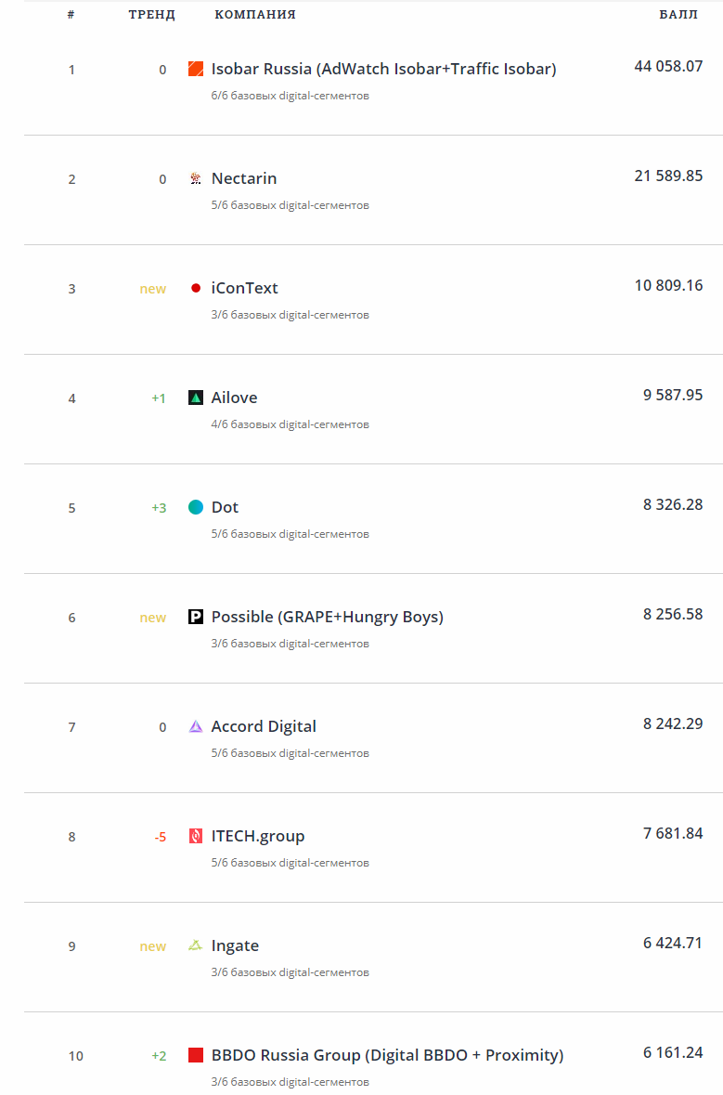Click the Possible (GRAPE+Hungry Boys) link
The image size is (723, 1095).
[327, 617]
